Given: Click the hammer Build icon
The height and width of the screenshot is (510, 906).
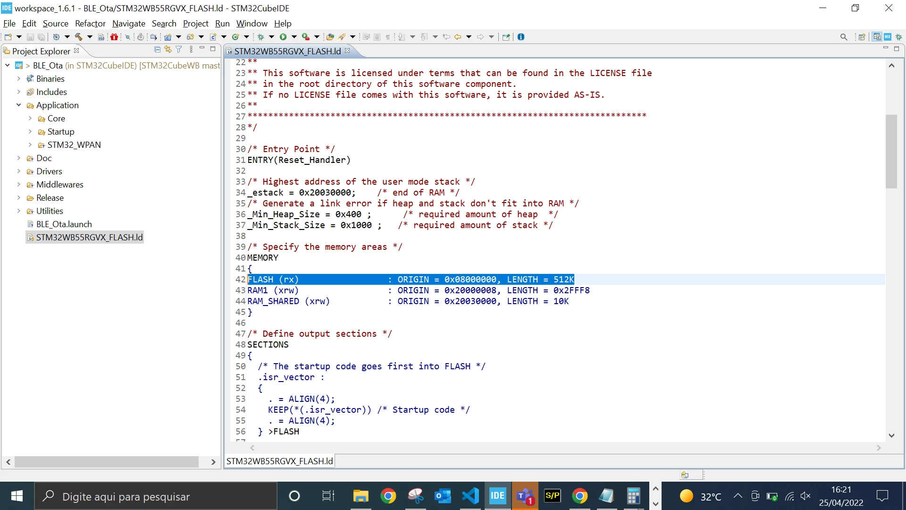Looking at the screenshot, I should 79,37.
